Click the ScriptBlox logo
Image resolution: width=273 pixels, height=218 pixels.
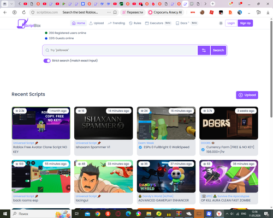click(x=29, y=23)
